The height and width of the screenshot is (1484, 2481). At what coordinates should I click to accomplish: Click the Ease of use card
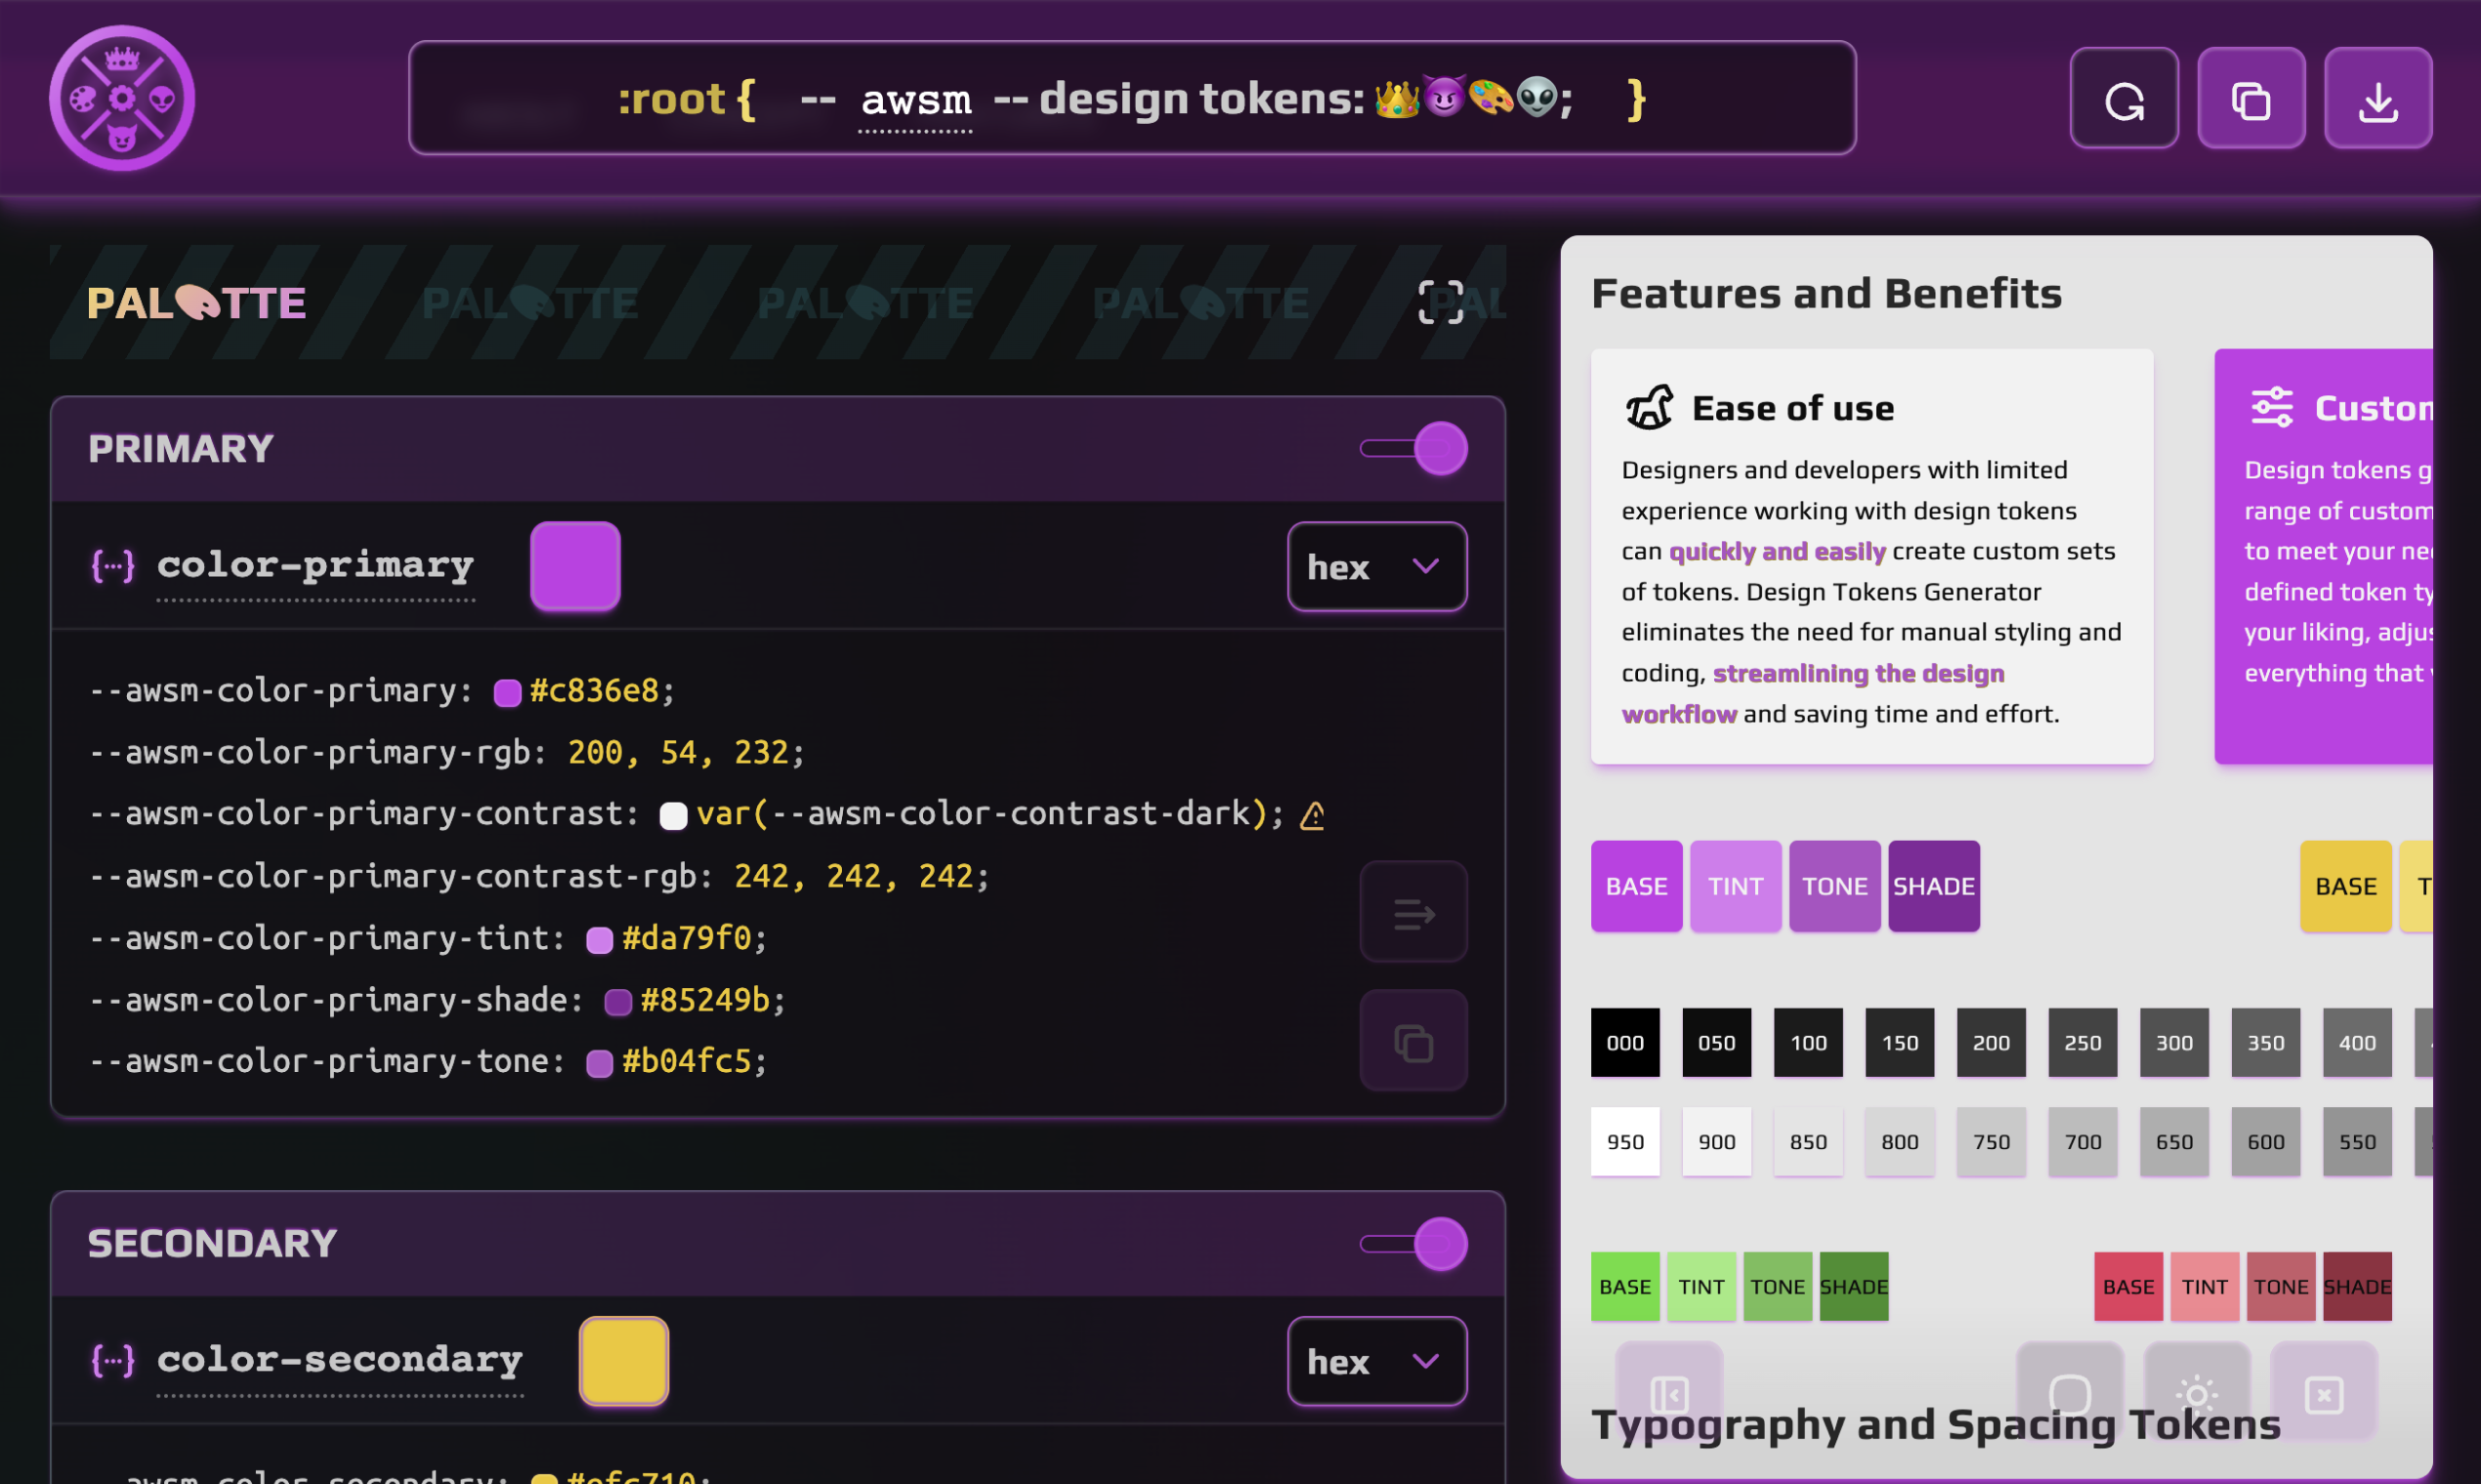click(x=1871, y=557)
